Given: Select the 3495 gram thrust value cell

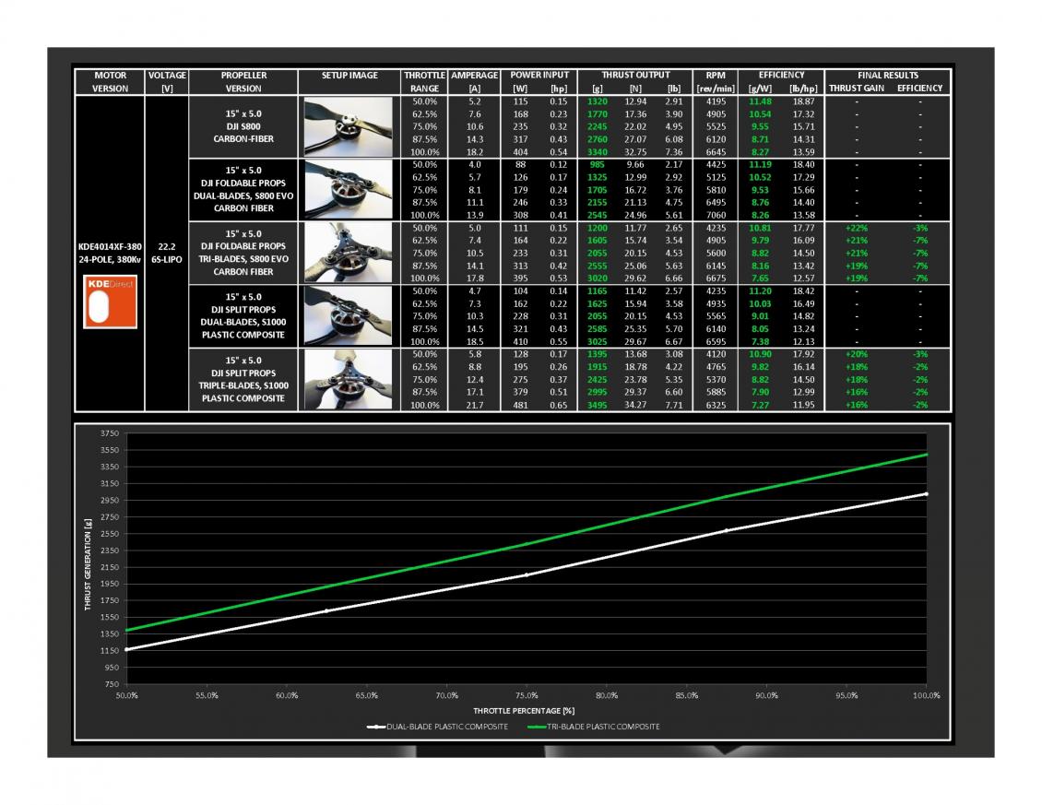Looking at the screenshot, I should 598,405.
